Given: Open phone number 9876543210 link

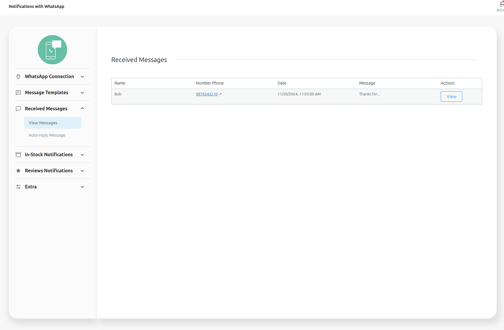Looking at the screenshot, I should pyautogui.click(x=207, y=94).
